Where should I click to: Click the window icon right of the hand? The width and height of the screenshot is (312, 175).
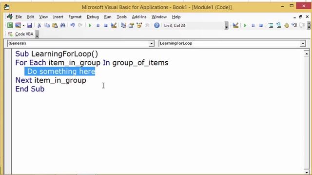point(294,25)
